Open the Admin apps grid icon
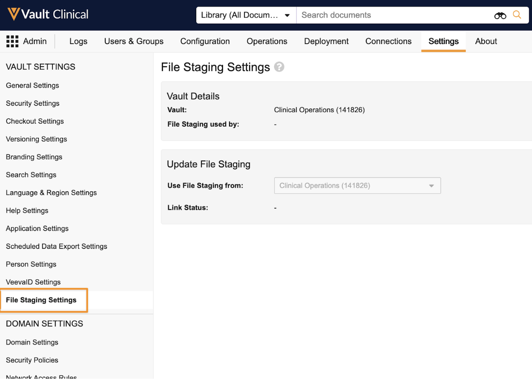 pos(12,41)
